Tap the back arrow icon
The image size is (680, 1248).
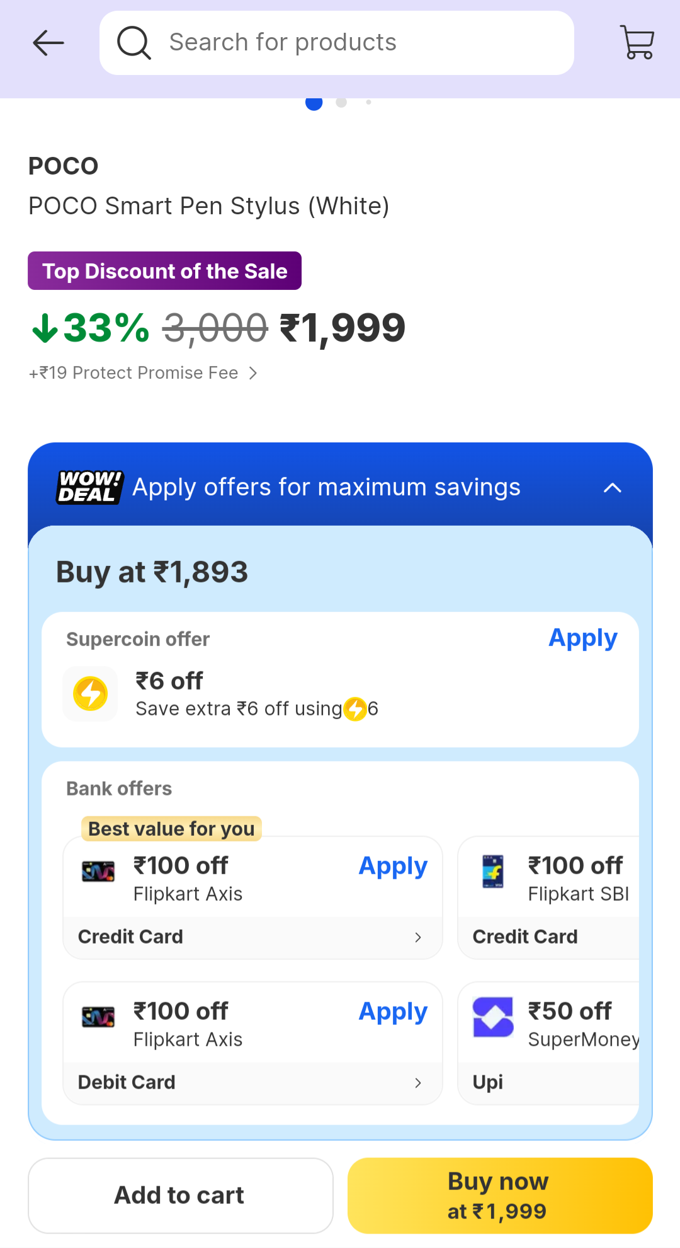coord(48,43)
